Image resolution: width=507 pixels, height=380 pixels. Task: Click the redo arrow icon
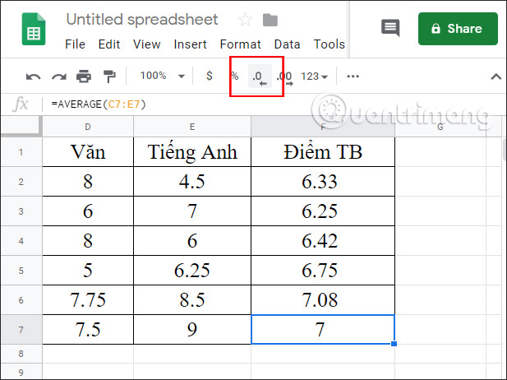click(x=59, y=76)
